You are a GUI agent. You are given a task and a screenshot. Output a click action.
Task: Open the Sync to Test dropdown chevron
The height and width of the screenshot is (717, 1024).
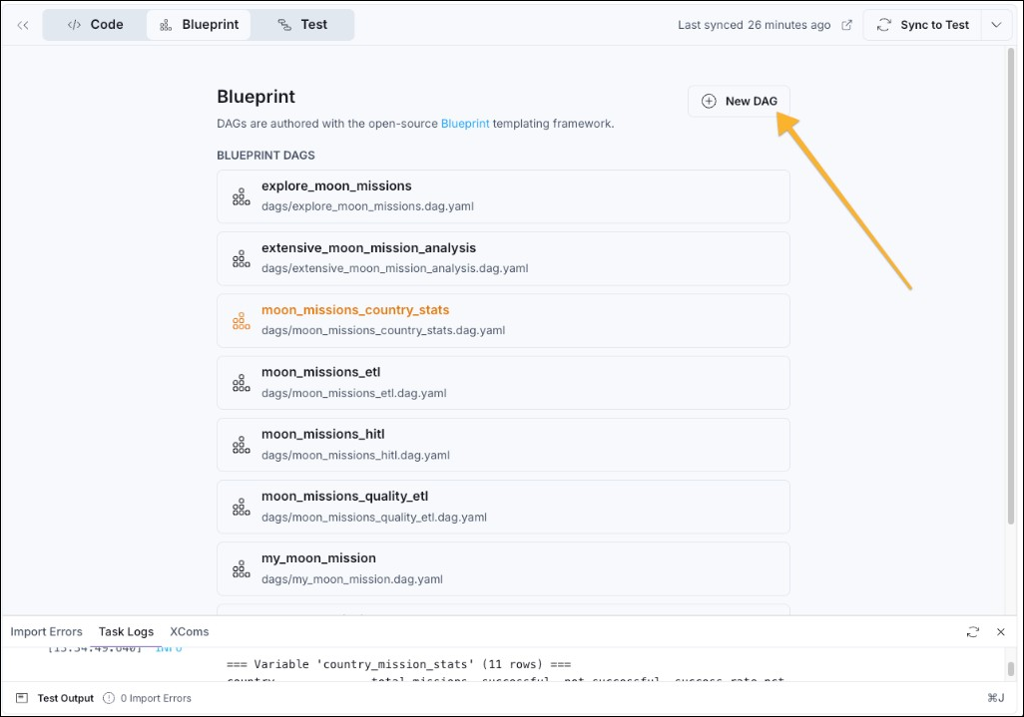coord(996,25)
